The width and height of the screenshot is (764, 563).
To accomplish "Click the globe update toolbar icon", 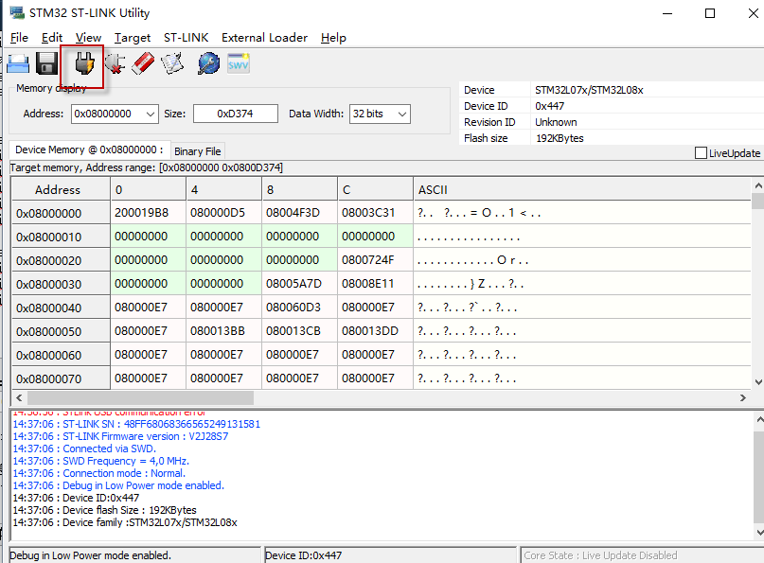I will pyautogui.click(x=208, y=63).
